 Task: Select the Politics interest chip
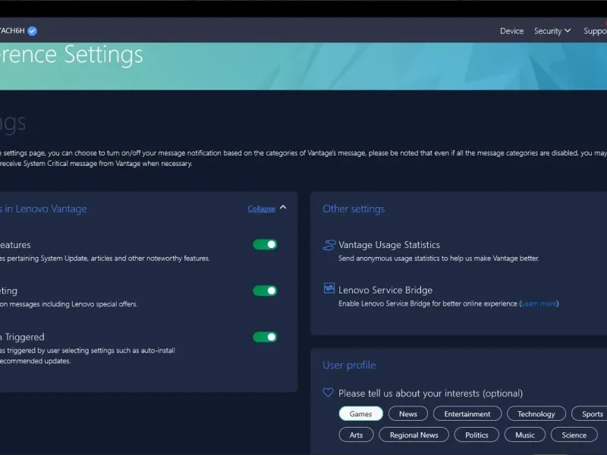pos(476,435)
